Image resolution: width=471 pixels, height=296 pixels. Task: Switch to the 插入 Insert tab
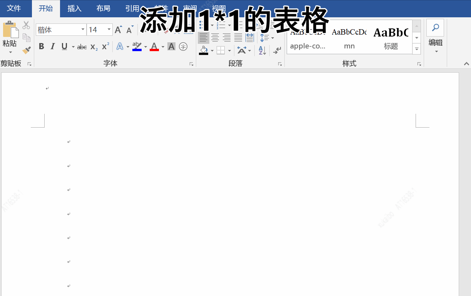74,8
